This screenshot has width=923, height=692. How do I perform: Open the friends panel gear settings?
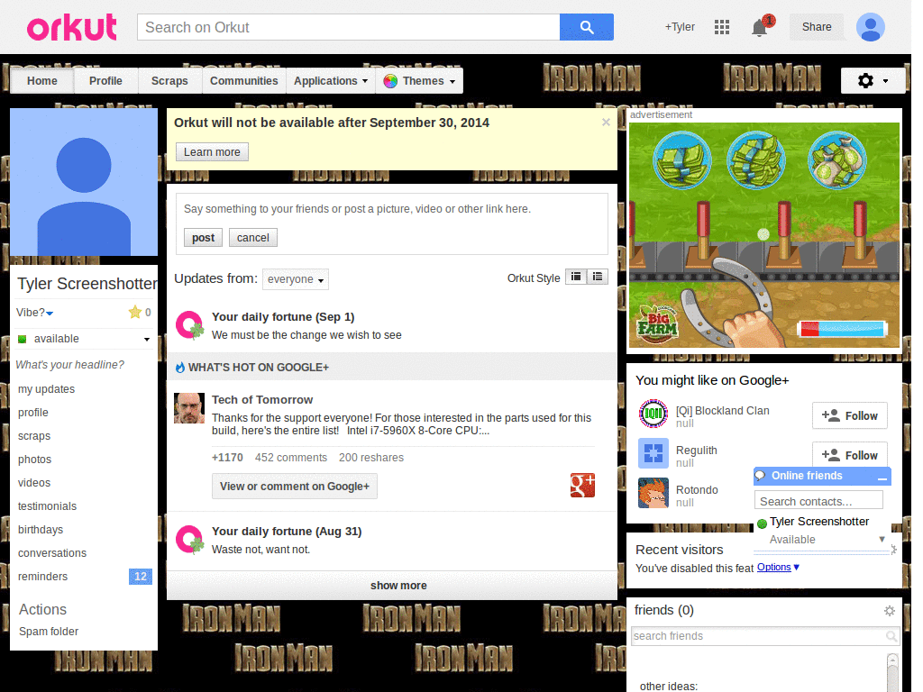(890, 611)
